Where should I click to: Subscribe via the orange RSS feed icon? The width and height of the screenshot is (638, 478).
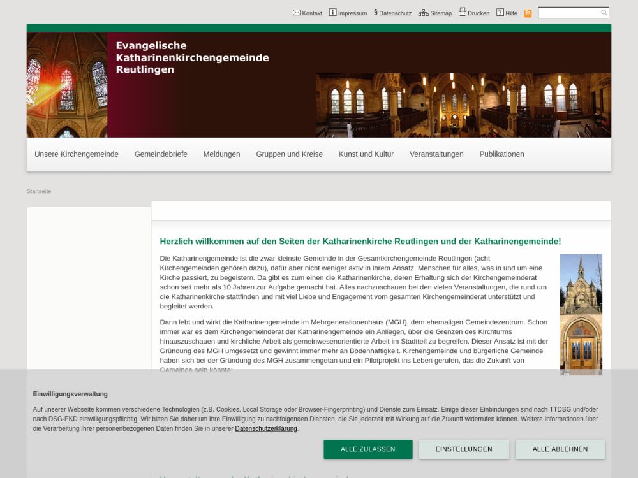point(528,13)
